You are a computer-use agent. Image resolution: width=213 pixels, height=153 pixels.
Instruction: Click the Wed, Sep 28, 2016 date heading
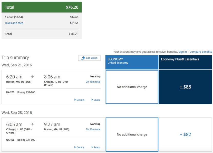[x=17, y=113]
